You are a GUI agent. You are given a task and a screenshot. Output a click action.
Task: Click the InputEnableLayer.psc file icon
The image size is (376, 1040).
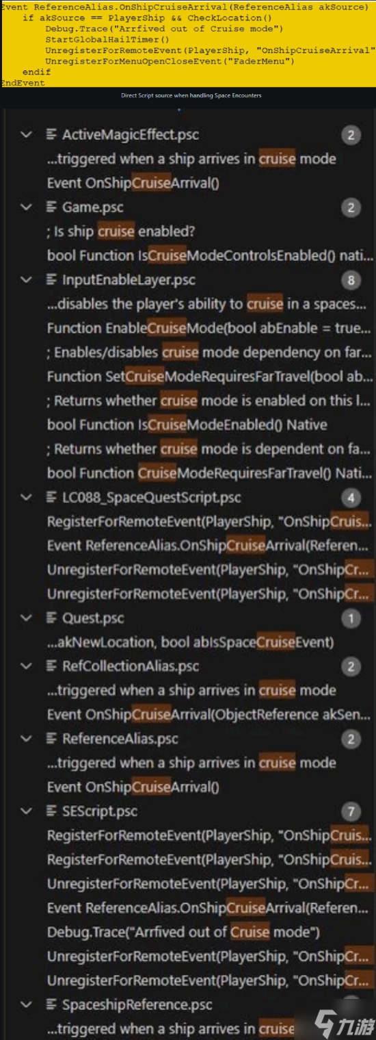51,279
